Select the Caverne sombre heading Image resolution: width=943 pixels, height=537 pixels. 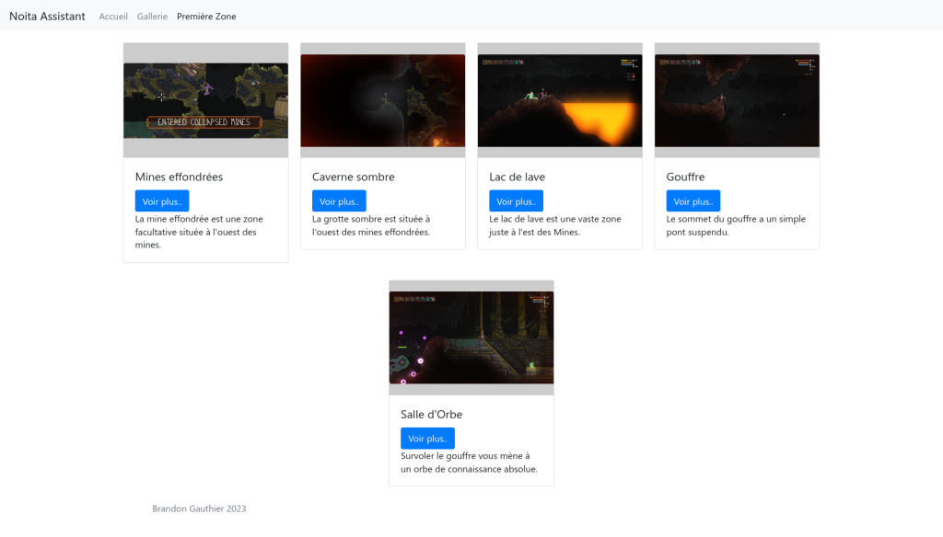(x=353, y=177)
